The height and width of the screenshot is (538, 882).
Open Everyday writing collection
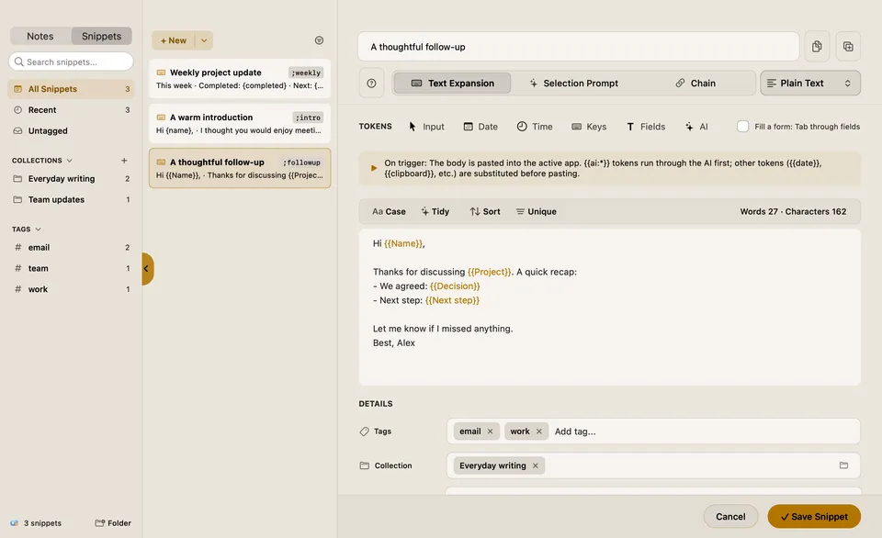click(71, 179)
